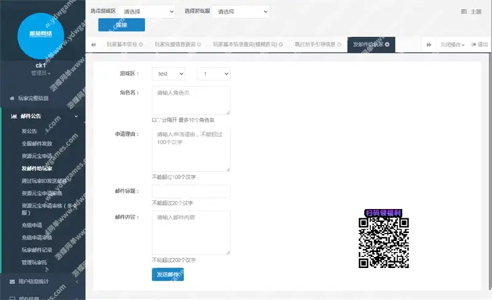The width and height of the screenshot is (492, 300).
Task: Select 充值申请审核 in the sidebar
Action: [37, 237]
